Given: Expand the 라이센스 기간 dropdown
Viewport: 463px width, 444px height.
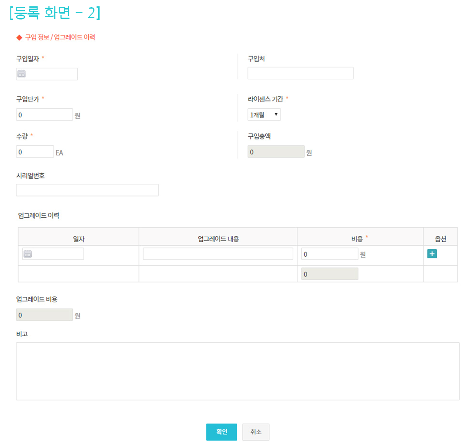Looking at the screenshot, I should (x=264, y=115).
